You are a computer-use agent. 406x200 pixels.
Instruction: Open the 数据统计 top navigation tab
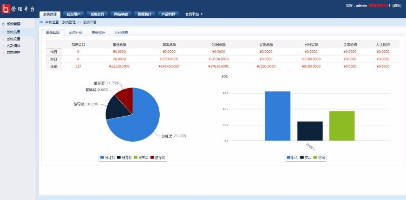tap(145, 14)
